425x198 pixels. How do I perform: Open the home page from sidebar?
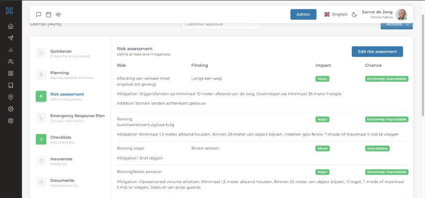coord(11,26)
